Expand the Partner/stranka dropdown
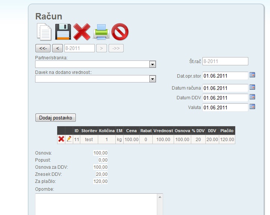270x215 pixels. pos(152,65)
